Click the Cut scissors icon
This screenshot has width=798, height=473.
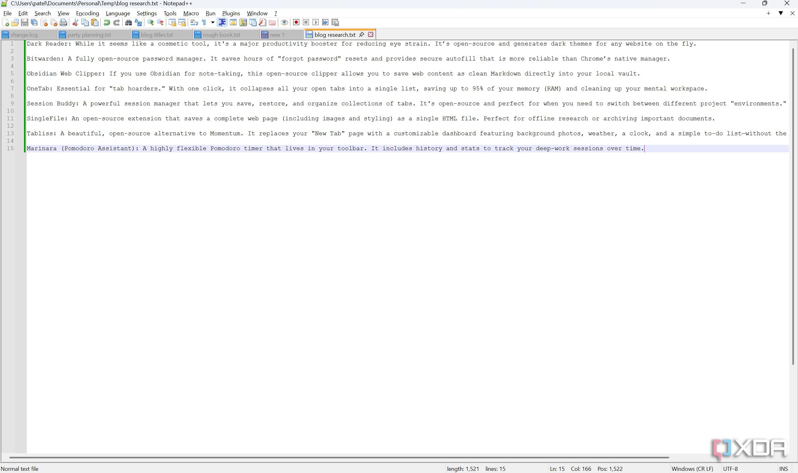75,22
